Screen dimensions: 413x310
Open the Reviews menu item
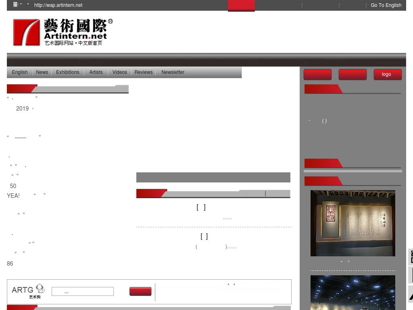(x=144, y=72)
